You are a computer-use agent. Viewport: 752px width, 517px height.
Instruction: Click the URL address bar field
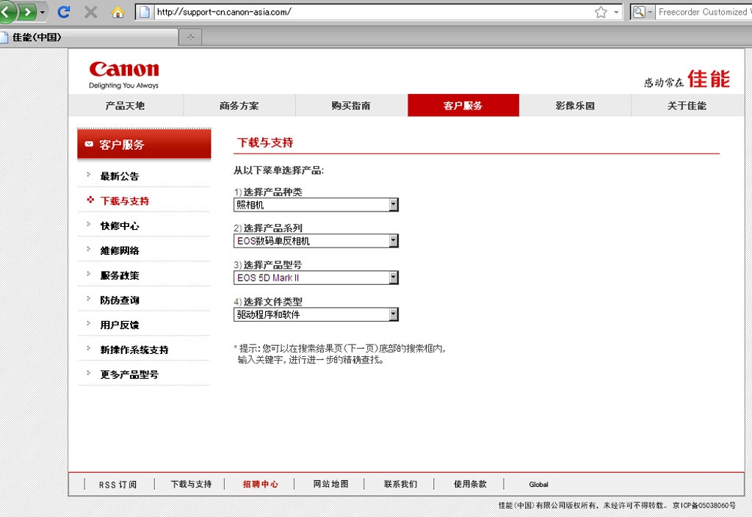point(367,12)
